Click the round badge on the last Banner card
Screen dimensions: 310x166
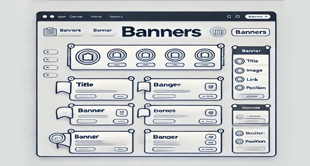pos(57,138)
